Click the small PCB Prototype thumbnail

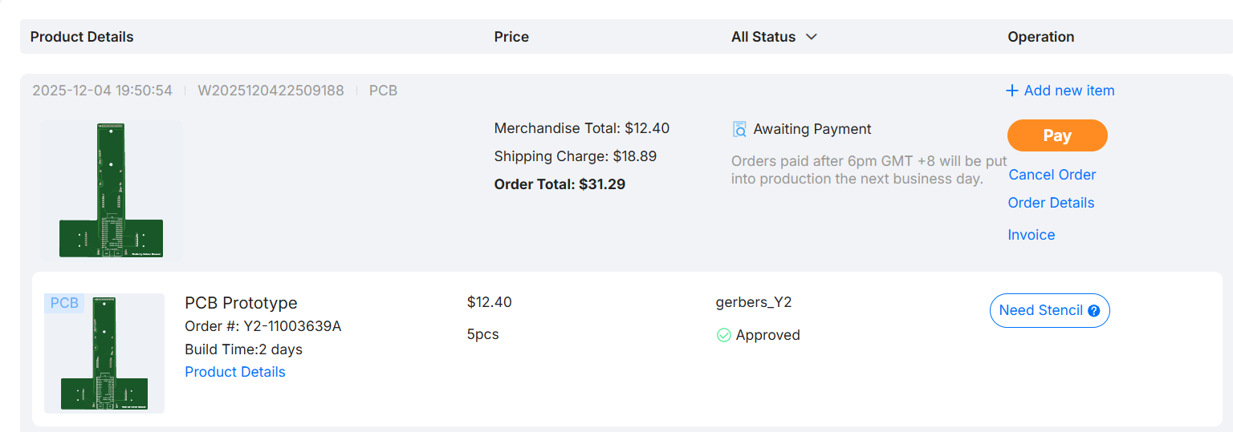[104, 353]
